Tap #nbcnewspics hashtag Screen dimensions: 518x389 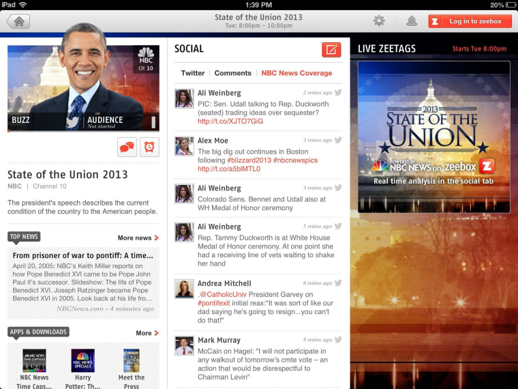pos(295,160)
